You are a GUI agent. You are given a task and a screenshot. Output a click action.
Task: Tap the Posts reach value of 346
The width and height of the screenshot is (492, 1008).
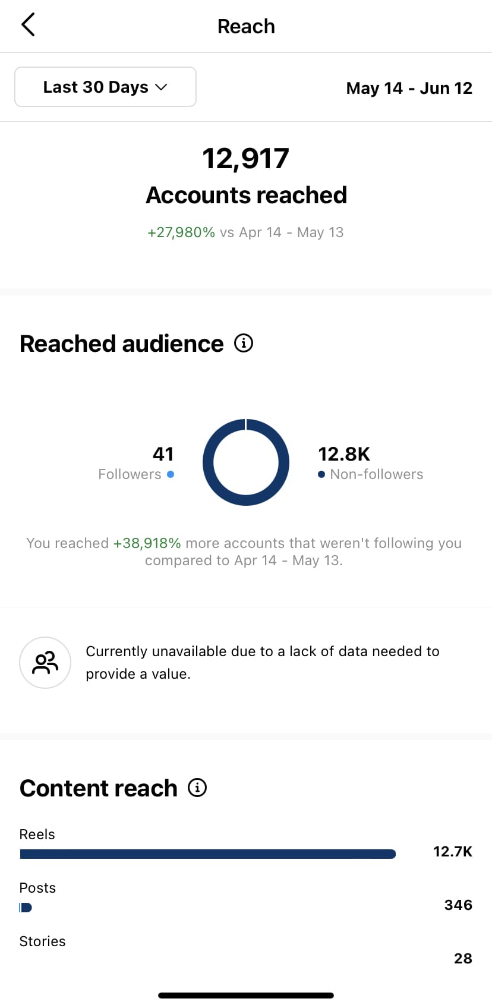[x=458, y=905]
